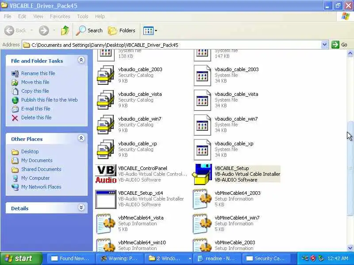
Task: Open My Network Places link
Action: pos(41,186)
